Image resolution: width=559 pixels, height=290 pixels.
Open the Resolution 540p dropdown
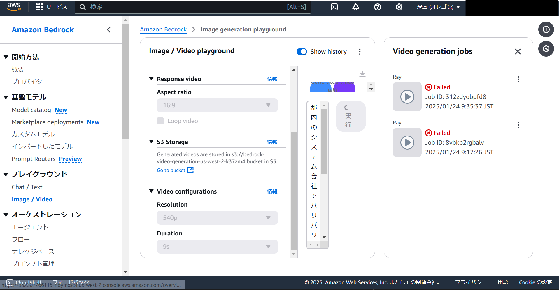tap(217, 218)
